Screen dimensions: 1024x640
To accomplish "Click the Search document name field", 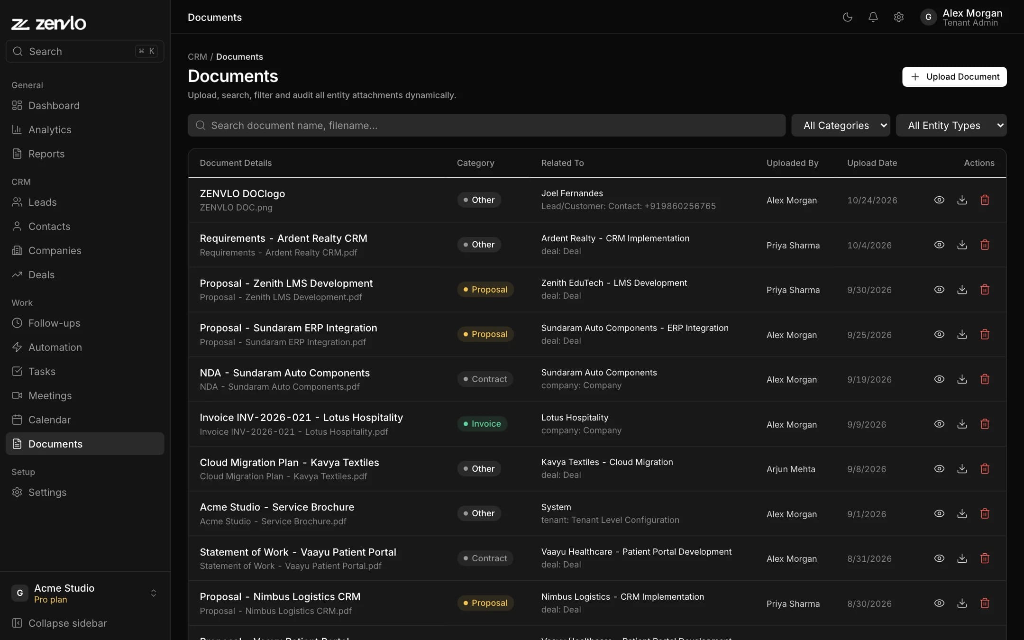I will point(486,125).
